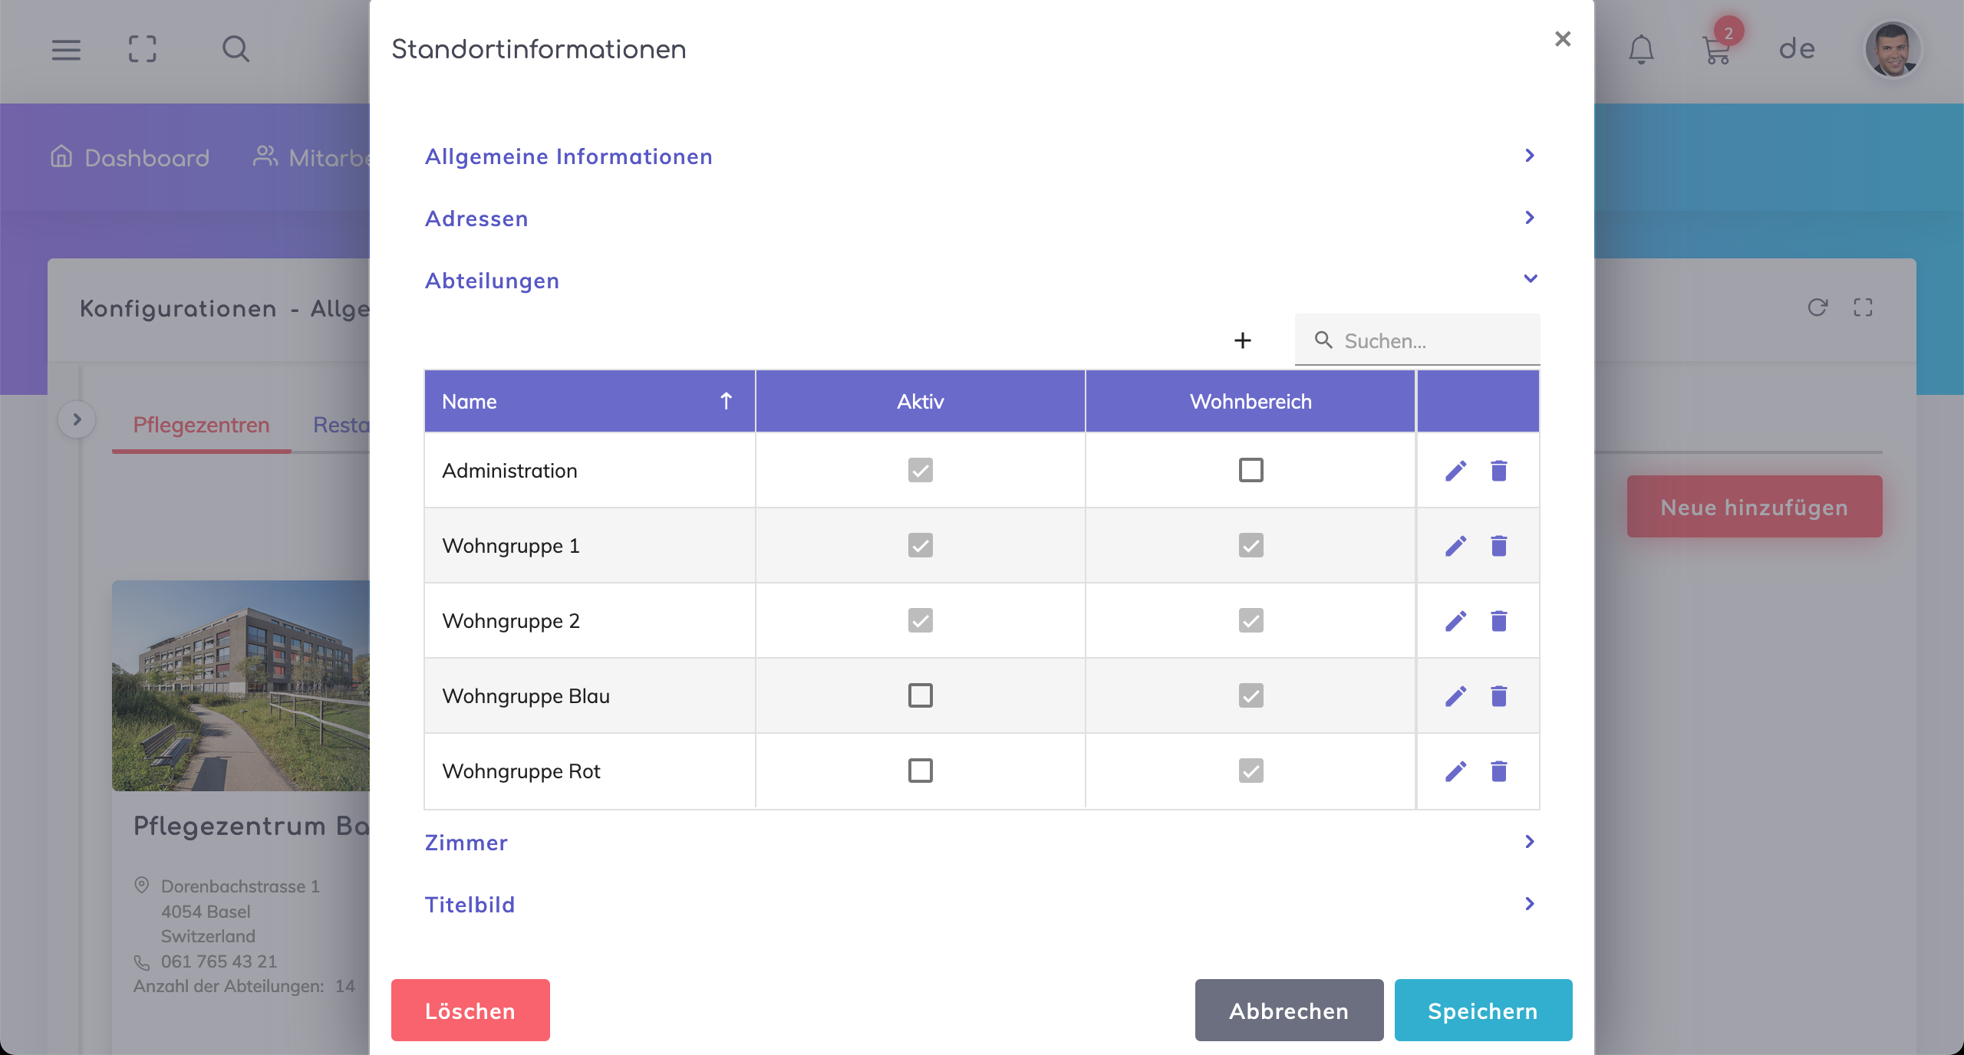Delete the Wohngruppe 1 department

coord(1498,546)
